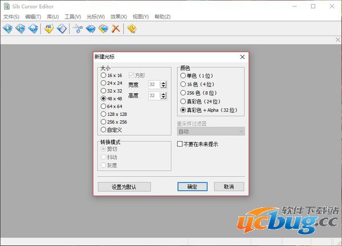Click the Copy toolbar icon
The image size is (342, 246).
[91, 28]
